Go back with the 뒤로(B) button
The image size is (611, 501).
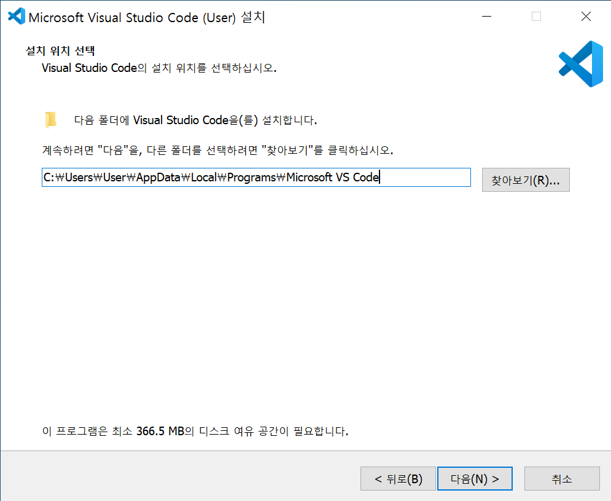[398, 479]
